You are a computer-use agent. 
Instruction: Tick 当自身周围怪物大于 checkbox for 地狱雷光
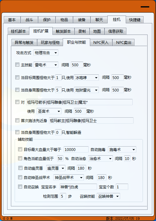[17, 90]
